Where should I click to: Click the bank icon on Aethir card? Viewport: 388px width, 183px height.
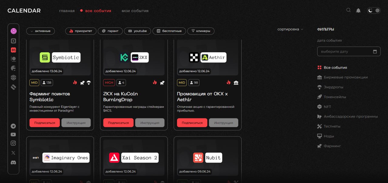[x=236, y=82]
